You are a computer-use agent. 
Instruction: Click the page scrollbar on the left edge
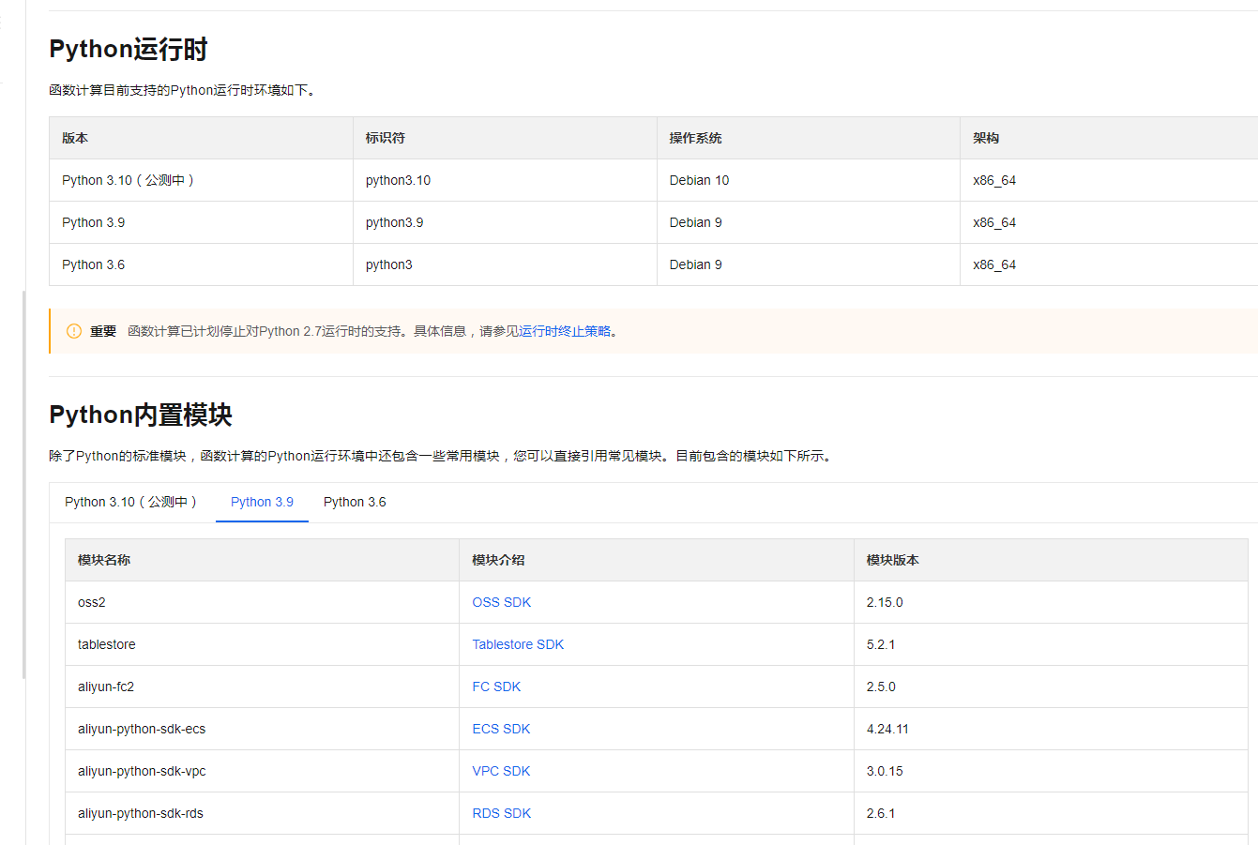click(24, 484)
